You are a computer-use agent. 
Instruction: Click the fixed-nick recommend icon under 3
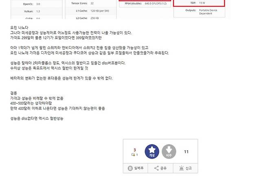pos(133,155)
